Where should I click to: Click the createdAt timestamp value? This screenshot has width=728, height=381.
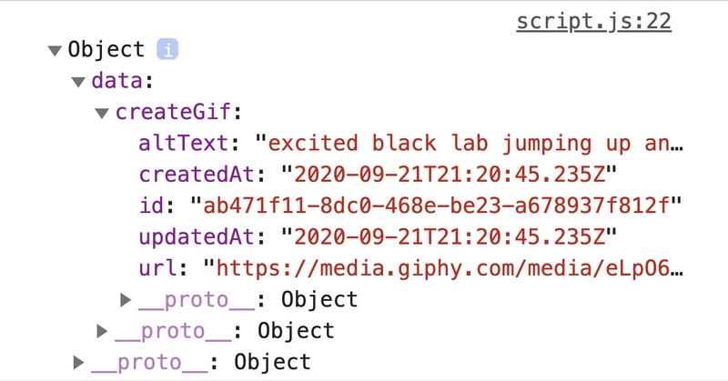coord(450,175)
